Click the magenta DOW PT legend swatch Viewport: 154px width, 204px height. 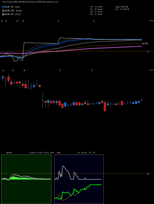(3, 14)
